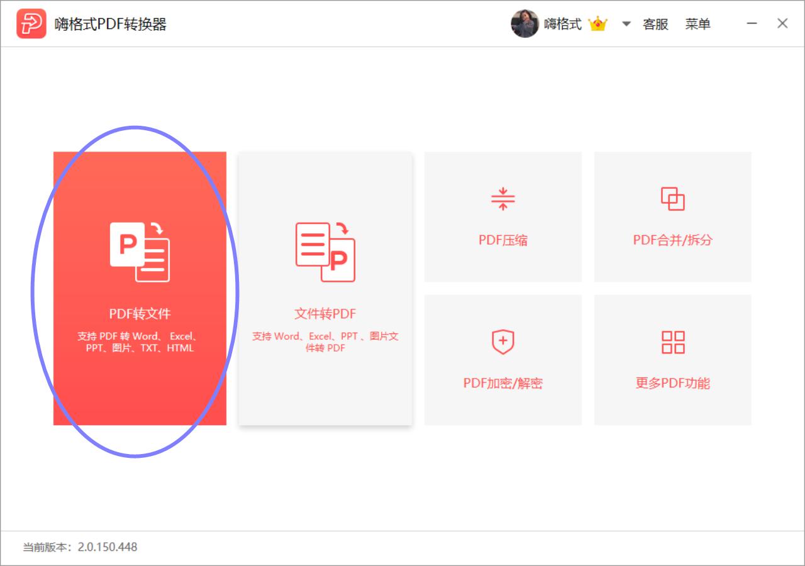Expand the account dropdown arrow
The image size is (805, 566).
tap(626, 24)
